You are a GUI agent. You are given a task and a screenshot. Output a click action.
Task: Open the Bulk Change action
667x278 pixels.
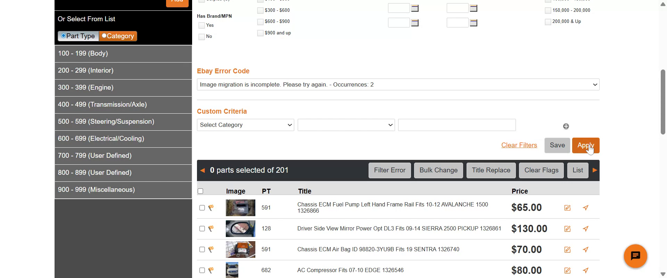coord(438,170)
